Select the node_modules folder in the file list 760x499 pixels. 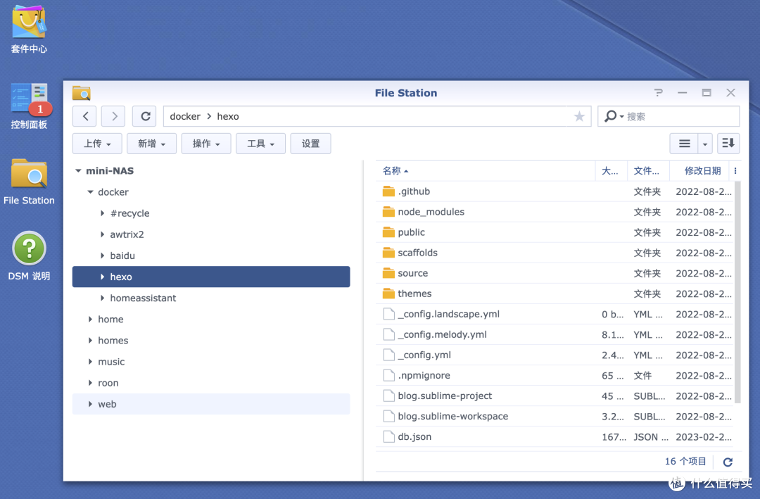[431, 212]
